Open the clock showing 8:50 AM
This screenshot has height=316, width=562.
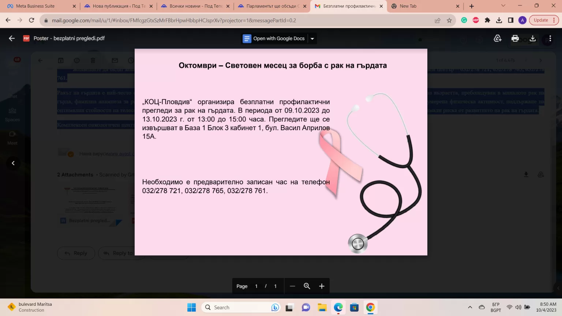pos(546,307)
